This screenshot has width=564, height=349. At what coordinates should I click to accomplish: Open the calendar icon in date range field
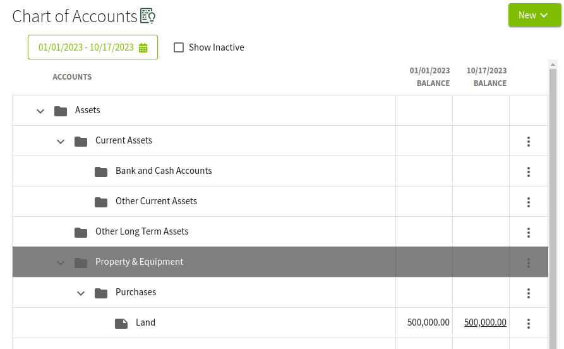(143, 47)
